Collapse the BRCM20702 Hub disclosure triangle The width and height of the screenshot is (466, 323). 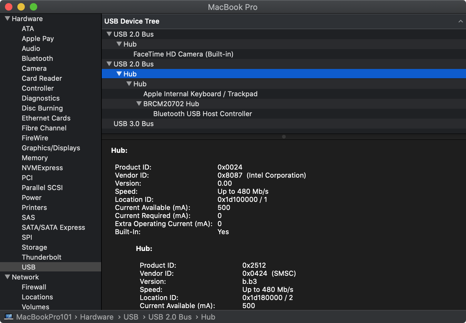(139, 104)
